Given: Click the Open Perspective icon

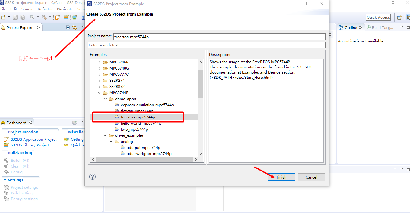Looking at the screenshot, I should point(399,17).
